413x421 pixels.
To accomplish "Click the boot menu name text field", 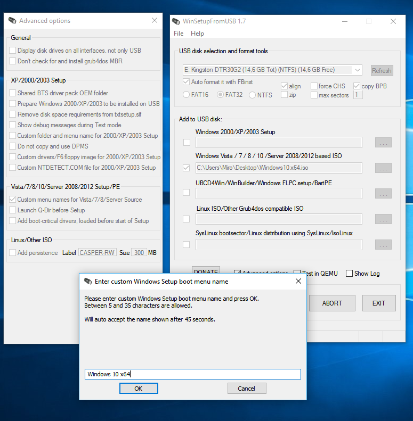I will tap(193, 374).
